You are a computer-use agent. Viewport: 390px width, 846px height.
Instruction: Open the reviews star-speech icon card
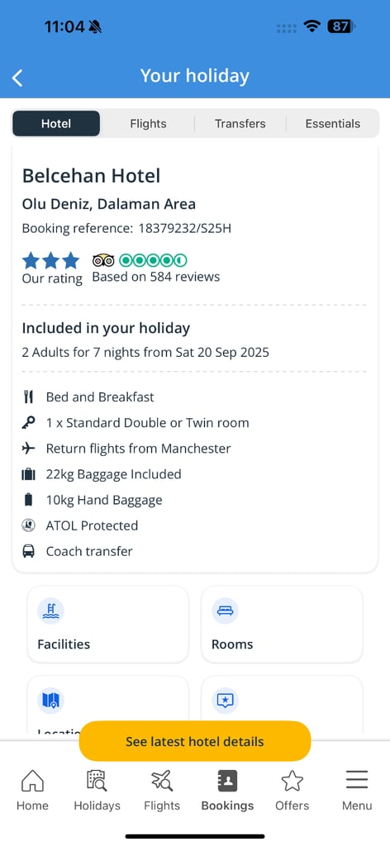tap(282, 704)
